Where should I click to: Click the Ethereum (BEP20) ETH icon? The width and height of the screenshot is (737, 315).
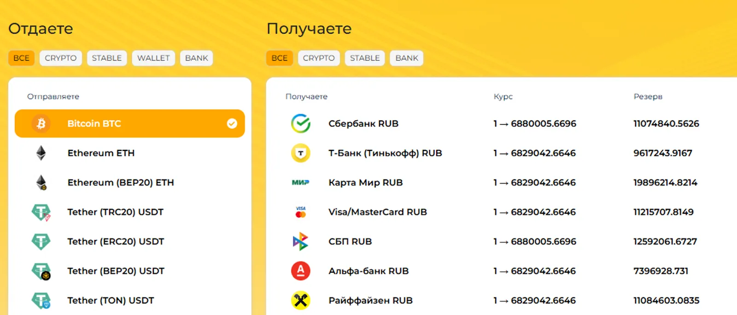pos(41,183)
